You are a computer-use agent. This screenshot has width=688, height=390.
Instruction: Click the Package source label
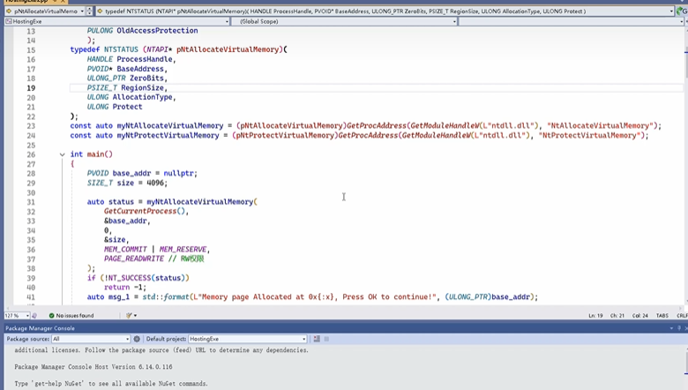click(x=27, y=339)
